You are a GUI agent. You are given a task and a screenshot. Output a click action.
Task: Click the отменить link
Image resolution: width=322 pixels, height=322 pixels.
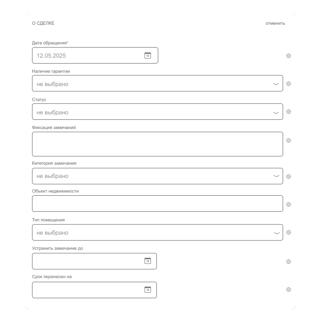275,23
